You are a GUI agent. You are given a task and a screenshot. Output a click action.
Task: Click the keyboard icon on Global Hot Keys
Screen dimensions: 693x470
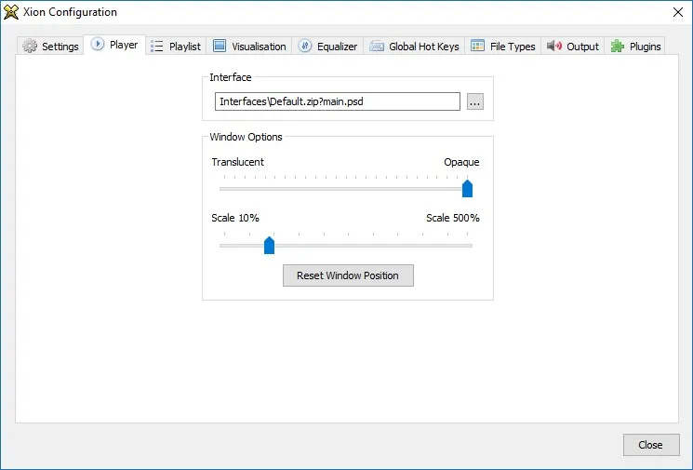point(377,46)
